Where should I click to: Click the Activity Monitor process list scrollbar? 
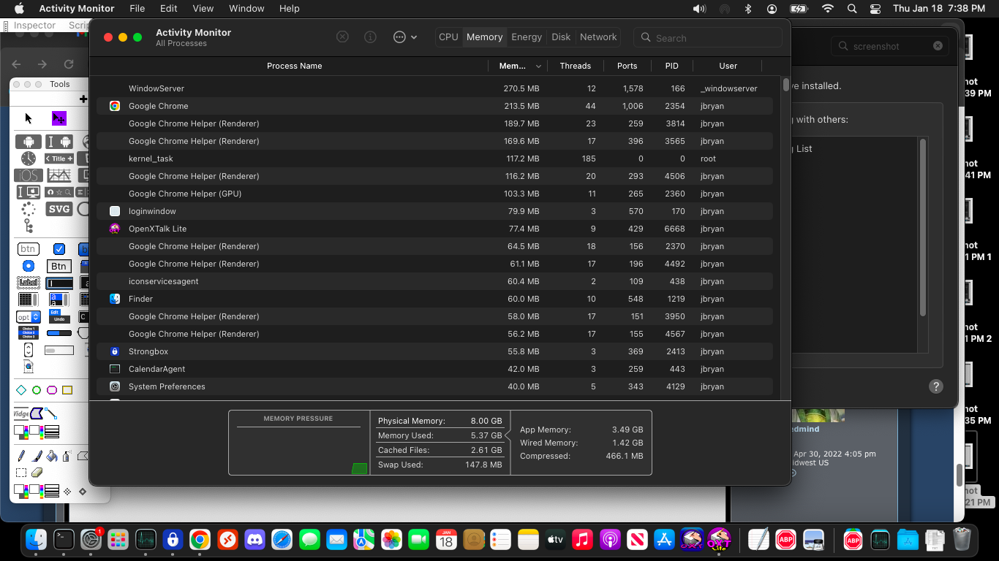coord(786,85)
